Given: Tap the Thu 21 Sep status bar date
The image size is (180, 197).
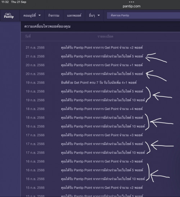Looking at the screenshot, I should click(19, 2).
